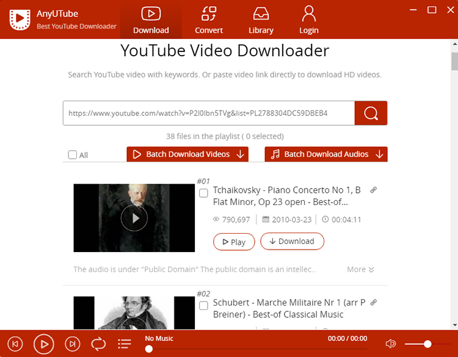Open Schubert Marche Militaire title
Viewport: 458px width, 357px height.
(289, 308)
